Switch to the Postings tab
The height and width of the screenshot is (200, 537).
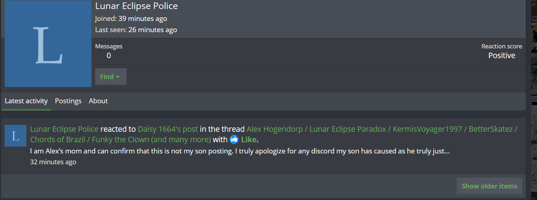(x=68, y=101)
